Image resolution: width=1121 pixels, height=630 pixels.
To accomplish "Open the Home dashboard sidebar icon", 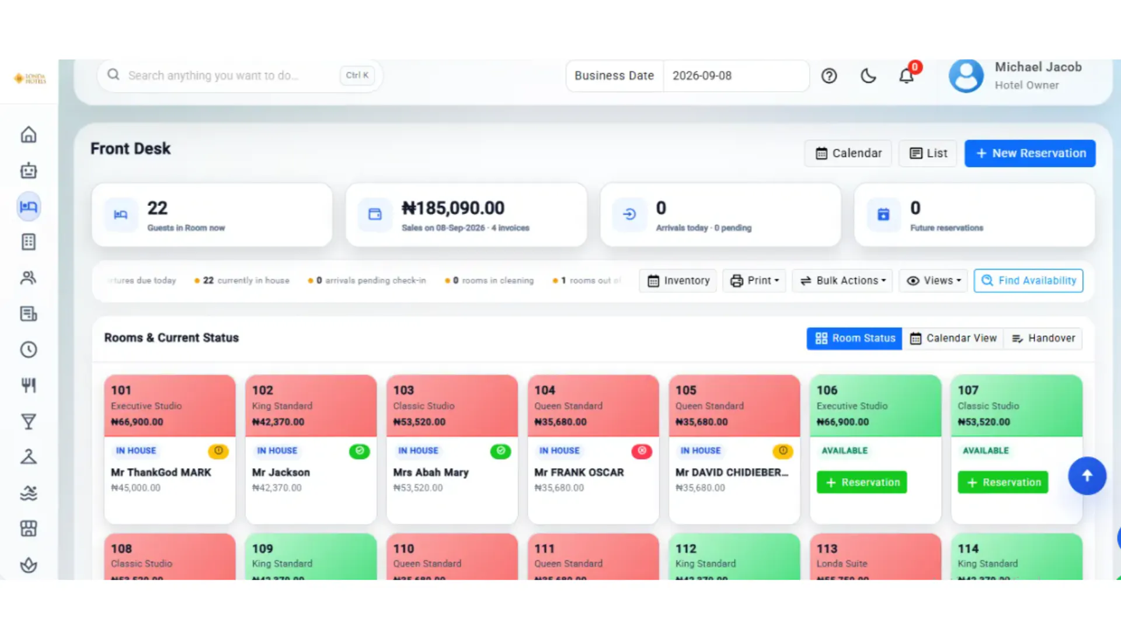I will tap(29, 135).
